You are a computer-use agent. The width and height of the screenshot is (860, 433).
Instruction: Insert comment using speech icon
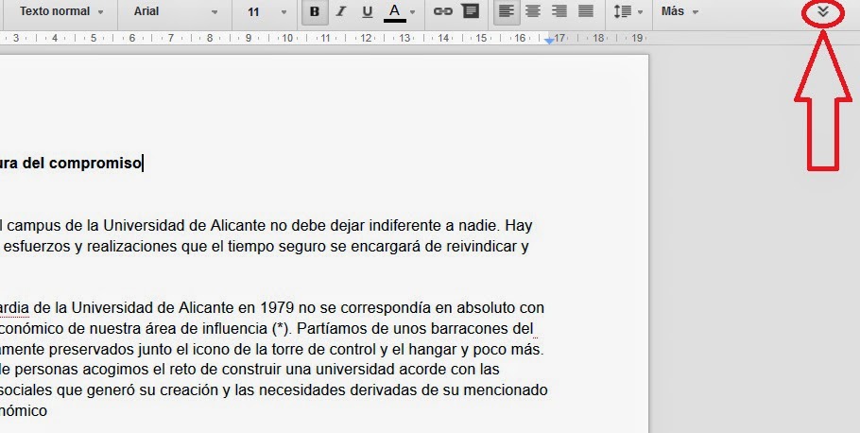click(470, 11)
